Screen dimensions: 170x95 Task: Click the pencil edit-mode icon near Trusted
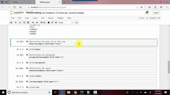(x=147, y=18)
